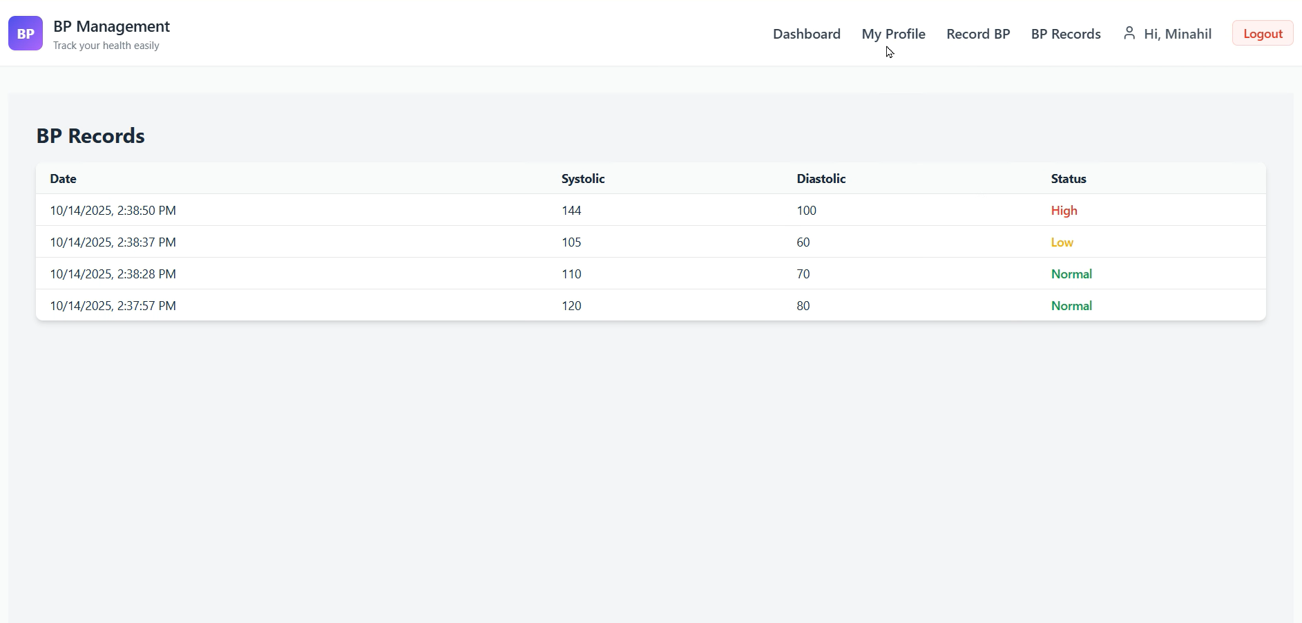
Task: Open the Dashboard page
Action: pyautogui.click(x=806, y=34)
